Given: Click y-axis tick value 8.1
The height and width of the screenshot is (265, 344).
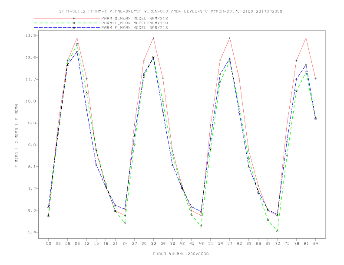Looking at the screenshot, I should (32, 167).
